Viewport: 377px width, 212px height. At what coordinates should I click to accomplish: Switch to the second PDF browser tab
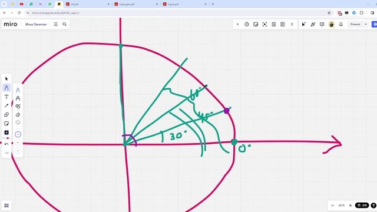pos(136,4)
